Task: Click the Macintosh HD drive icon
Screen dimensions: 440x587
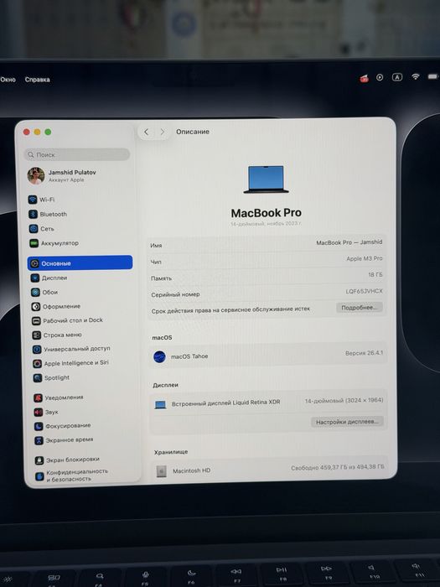Action: (x=161, y=471)
